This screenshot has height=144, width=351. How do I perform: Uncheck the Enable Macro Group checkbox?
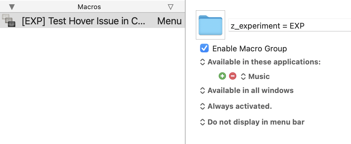204,48
